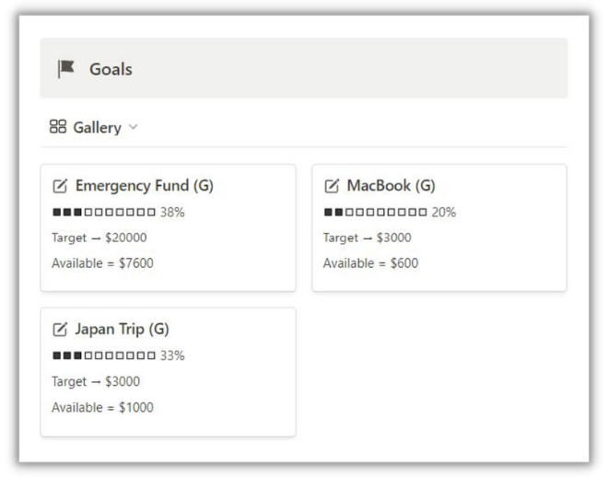608x477 pixels.
Task: Click the 20% progress bar on MacBook
Action: (x=390, y=212)
